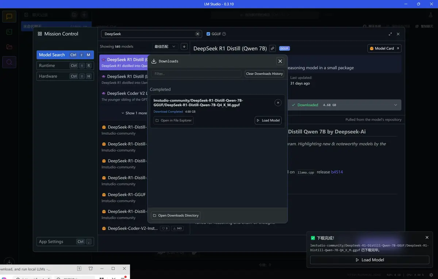438x279 pixels.
Task: Clear the DeepSeek search field
Action: coord(197,34)
